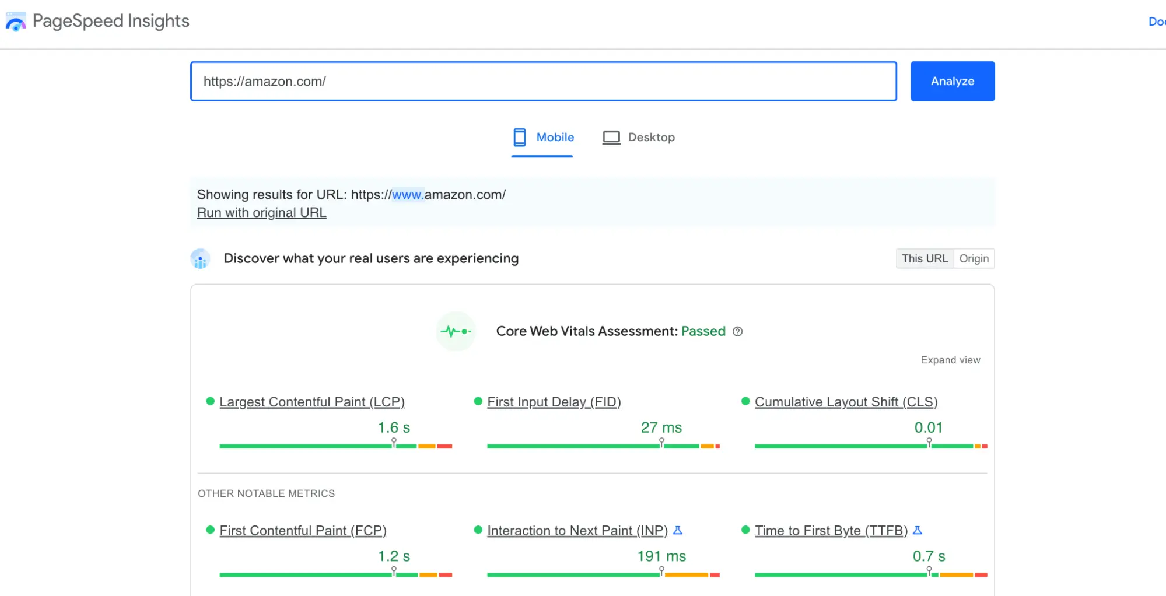Click the LCP distribution bar

pyautogui.click(x=336, y=446)
